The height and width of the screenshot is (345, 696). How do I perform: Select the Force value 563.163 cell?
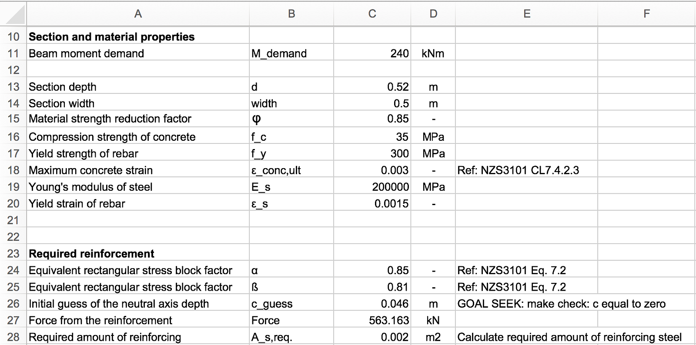372,320
